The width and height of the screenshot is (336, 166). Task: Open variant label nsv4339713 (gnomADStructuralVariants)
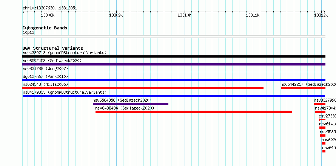[x=65, y=53]
